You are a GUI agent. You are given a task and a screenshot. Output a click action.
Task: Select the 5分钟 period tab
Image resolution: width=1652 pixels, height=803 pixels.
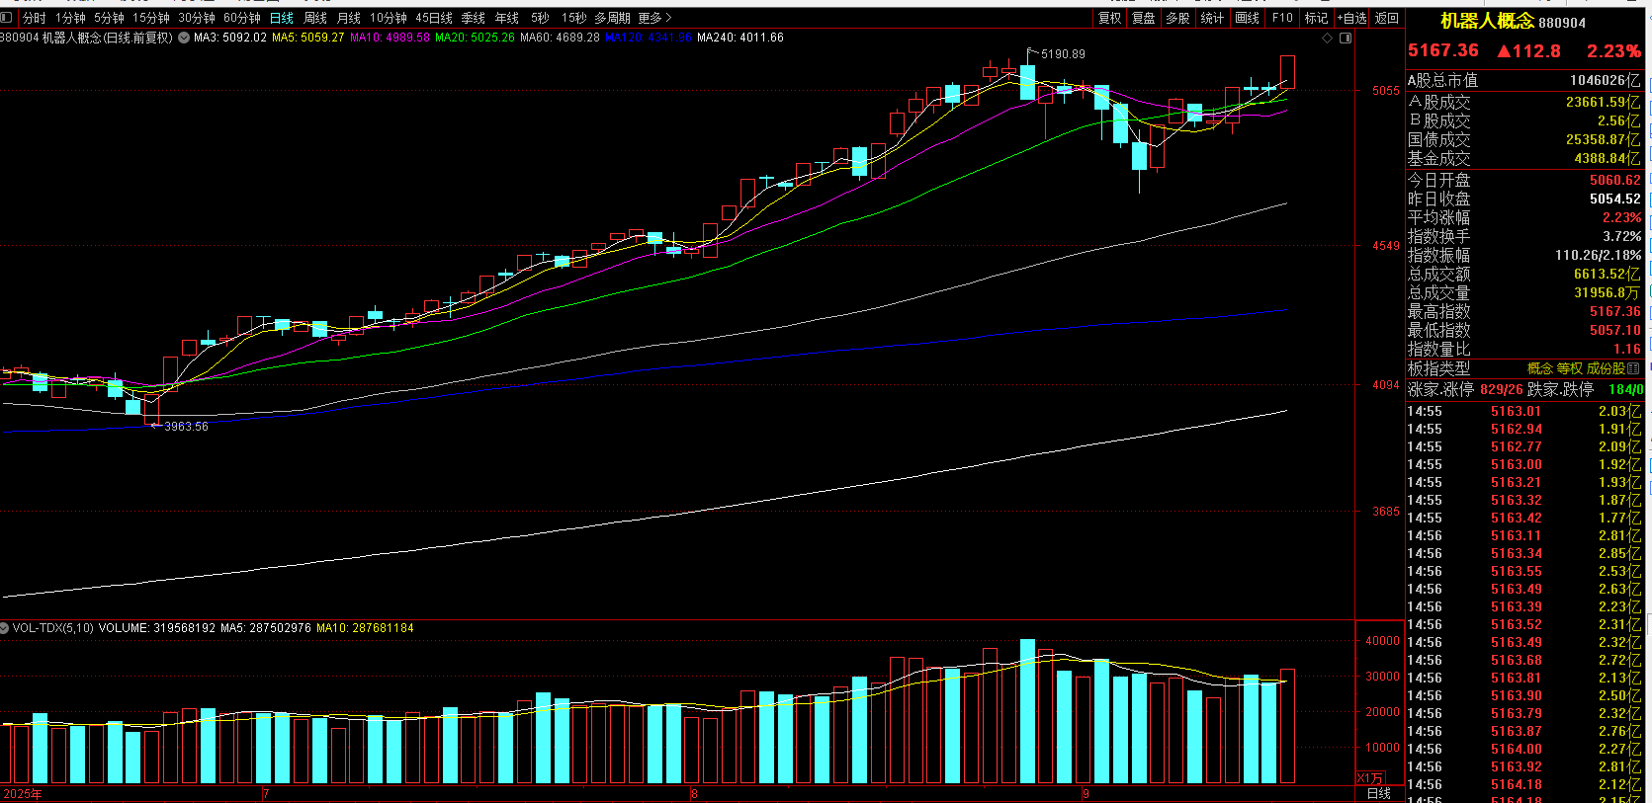[109, 18]
